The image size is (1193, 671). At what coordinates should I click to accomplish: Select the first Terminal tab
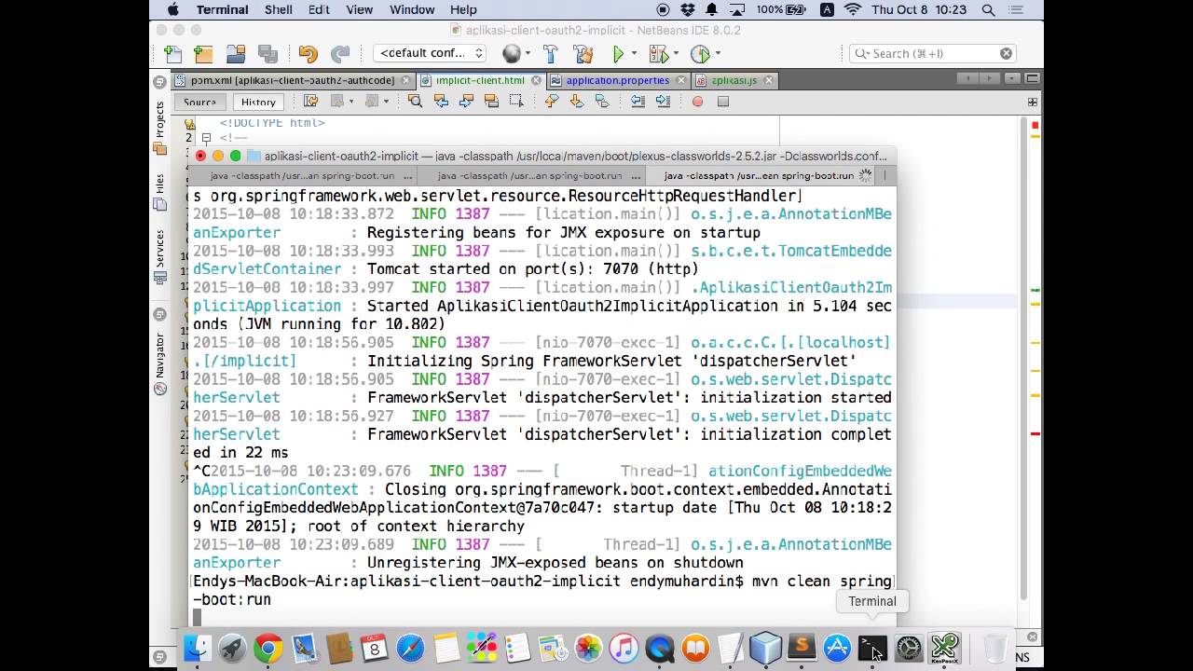302,175
